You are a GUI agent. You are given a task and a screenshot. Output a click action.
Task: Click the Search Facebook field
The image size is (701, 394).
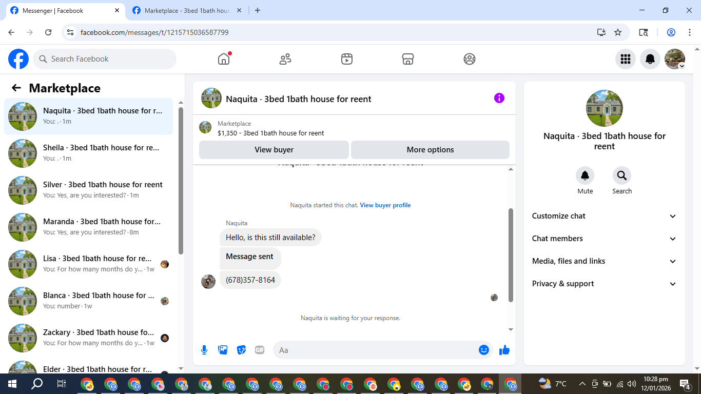(x=105, y=59)
